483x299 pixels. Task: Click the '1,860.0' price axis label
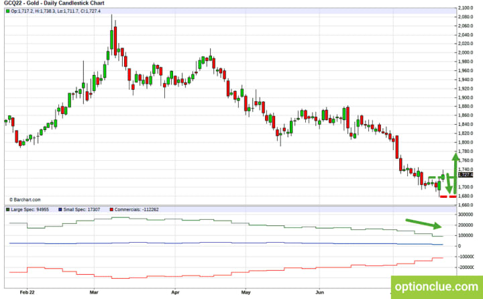click(466, 115)
